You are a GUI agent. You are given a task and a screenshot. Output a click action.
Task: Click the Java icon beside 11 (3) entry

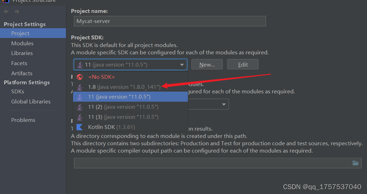[80, 117]
